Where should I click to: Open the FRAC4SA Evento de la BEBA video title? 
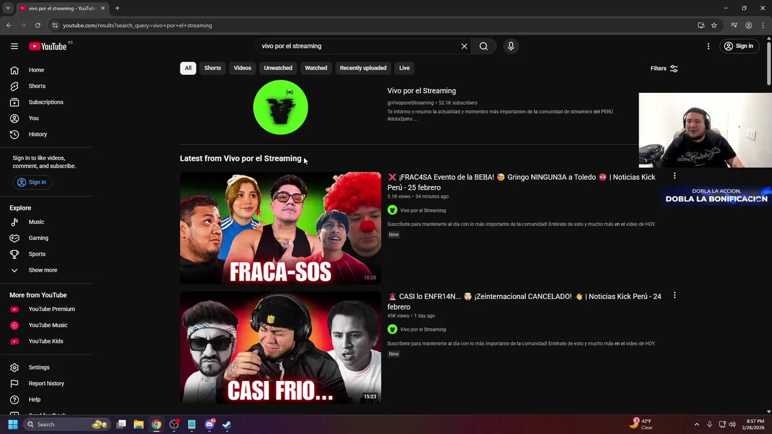pos(521,182)
